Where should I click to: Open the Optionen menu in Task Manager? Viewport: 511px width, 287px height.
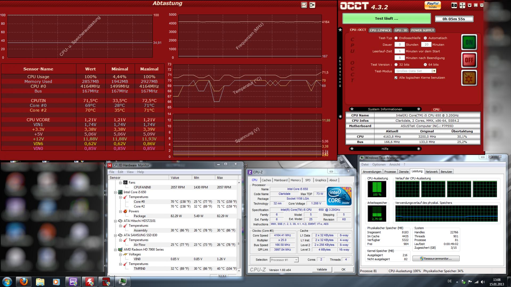379,164
